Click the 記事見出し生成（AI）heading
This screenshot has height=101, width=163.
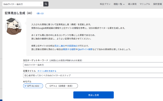click(x=19, y=13)
